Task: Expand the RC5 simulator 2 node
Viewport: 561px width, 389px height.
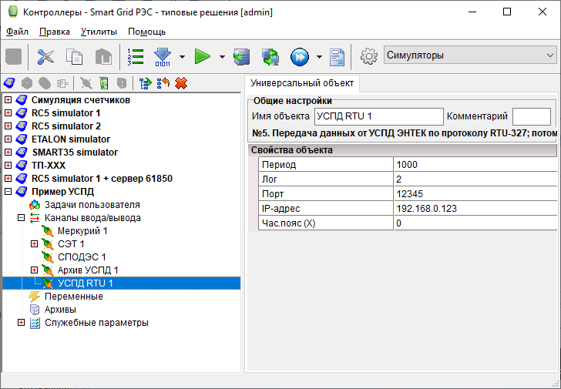Action: [x=8, y=126]
